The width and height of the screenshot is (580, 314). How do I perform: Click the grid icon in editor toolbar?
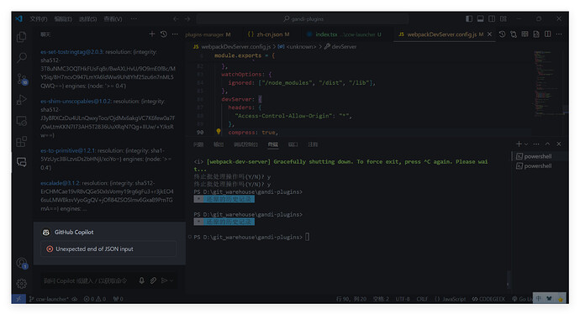click(525, 34)
